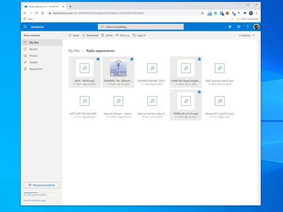Open the help question mark icon

pyautogui.click(x=248, y=27)
